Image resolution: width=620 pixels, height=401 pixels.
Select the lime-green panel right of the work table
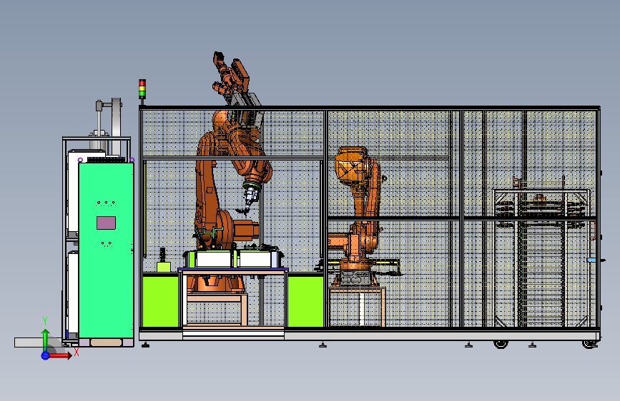point(305,302)
